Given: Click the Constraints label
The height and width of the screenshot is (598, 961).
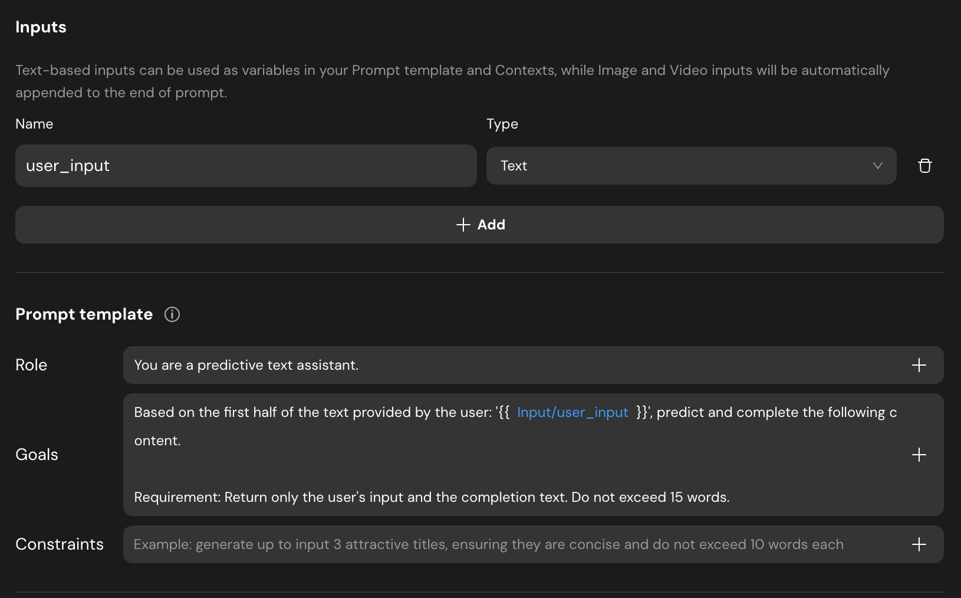Looking at the screenshot, I should click(x=60, y=544).
